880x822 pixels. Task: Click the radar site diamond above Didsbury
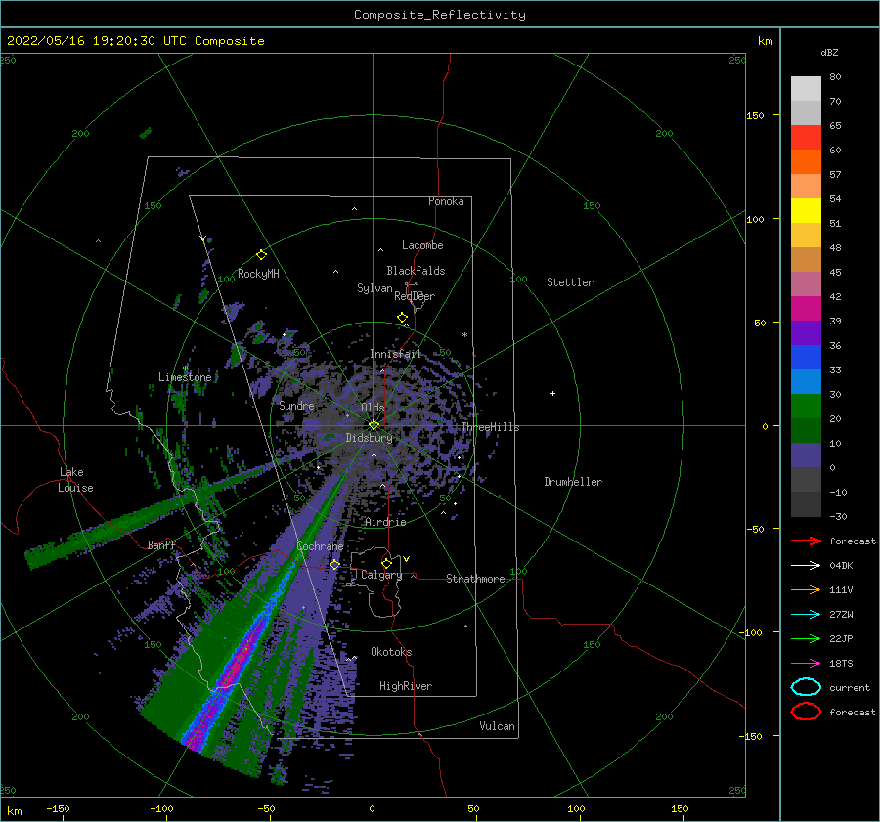(374, 425)
